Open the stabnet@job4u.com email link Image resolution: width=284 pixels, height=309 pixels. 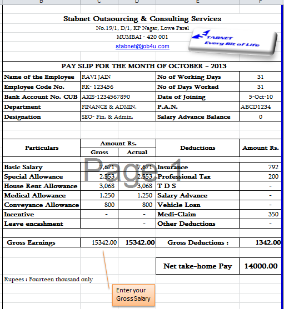pos(142,46)
